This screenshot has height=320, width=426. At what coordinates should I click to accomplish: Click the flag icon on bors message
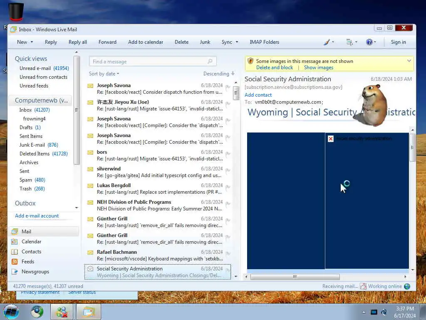coord(228,154)
